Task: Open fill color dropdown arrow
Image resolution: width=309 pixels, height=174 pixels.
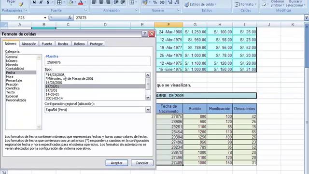Action: point(75,2)
